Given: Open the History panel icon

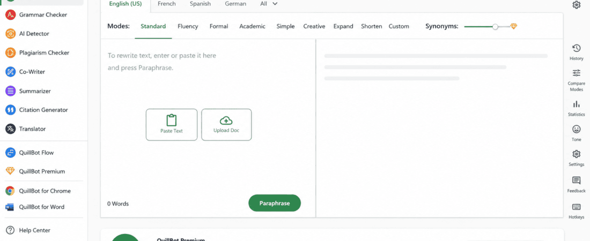Looking at the screenshot, I should click(x=576, y=48).
